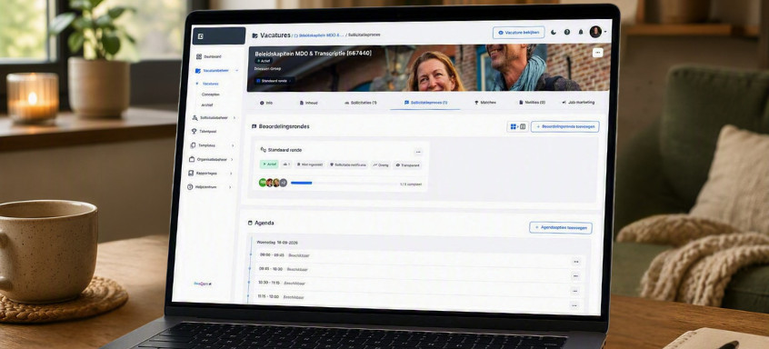The width and height of the screenshot is (769, 349).
Task: Click the Helpcentrum sidebar icon
Action: pos(190,187)
